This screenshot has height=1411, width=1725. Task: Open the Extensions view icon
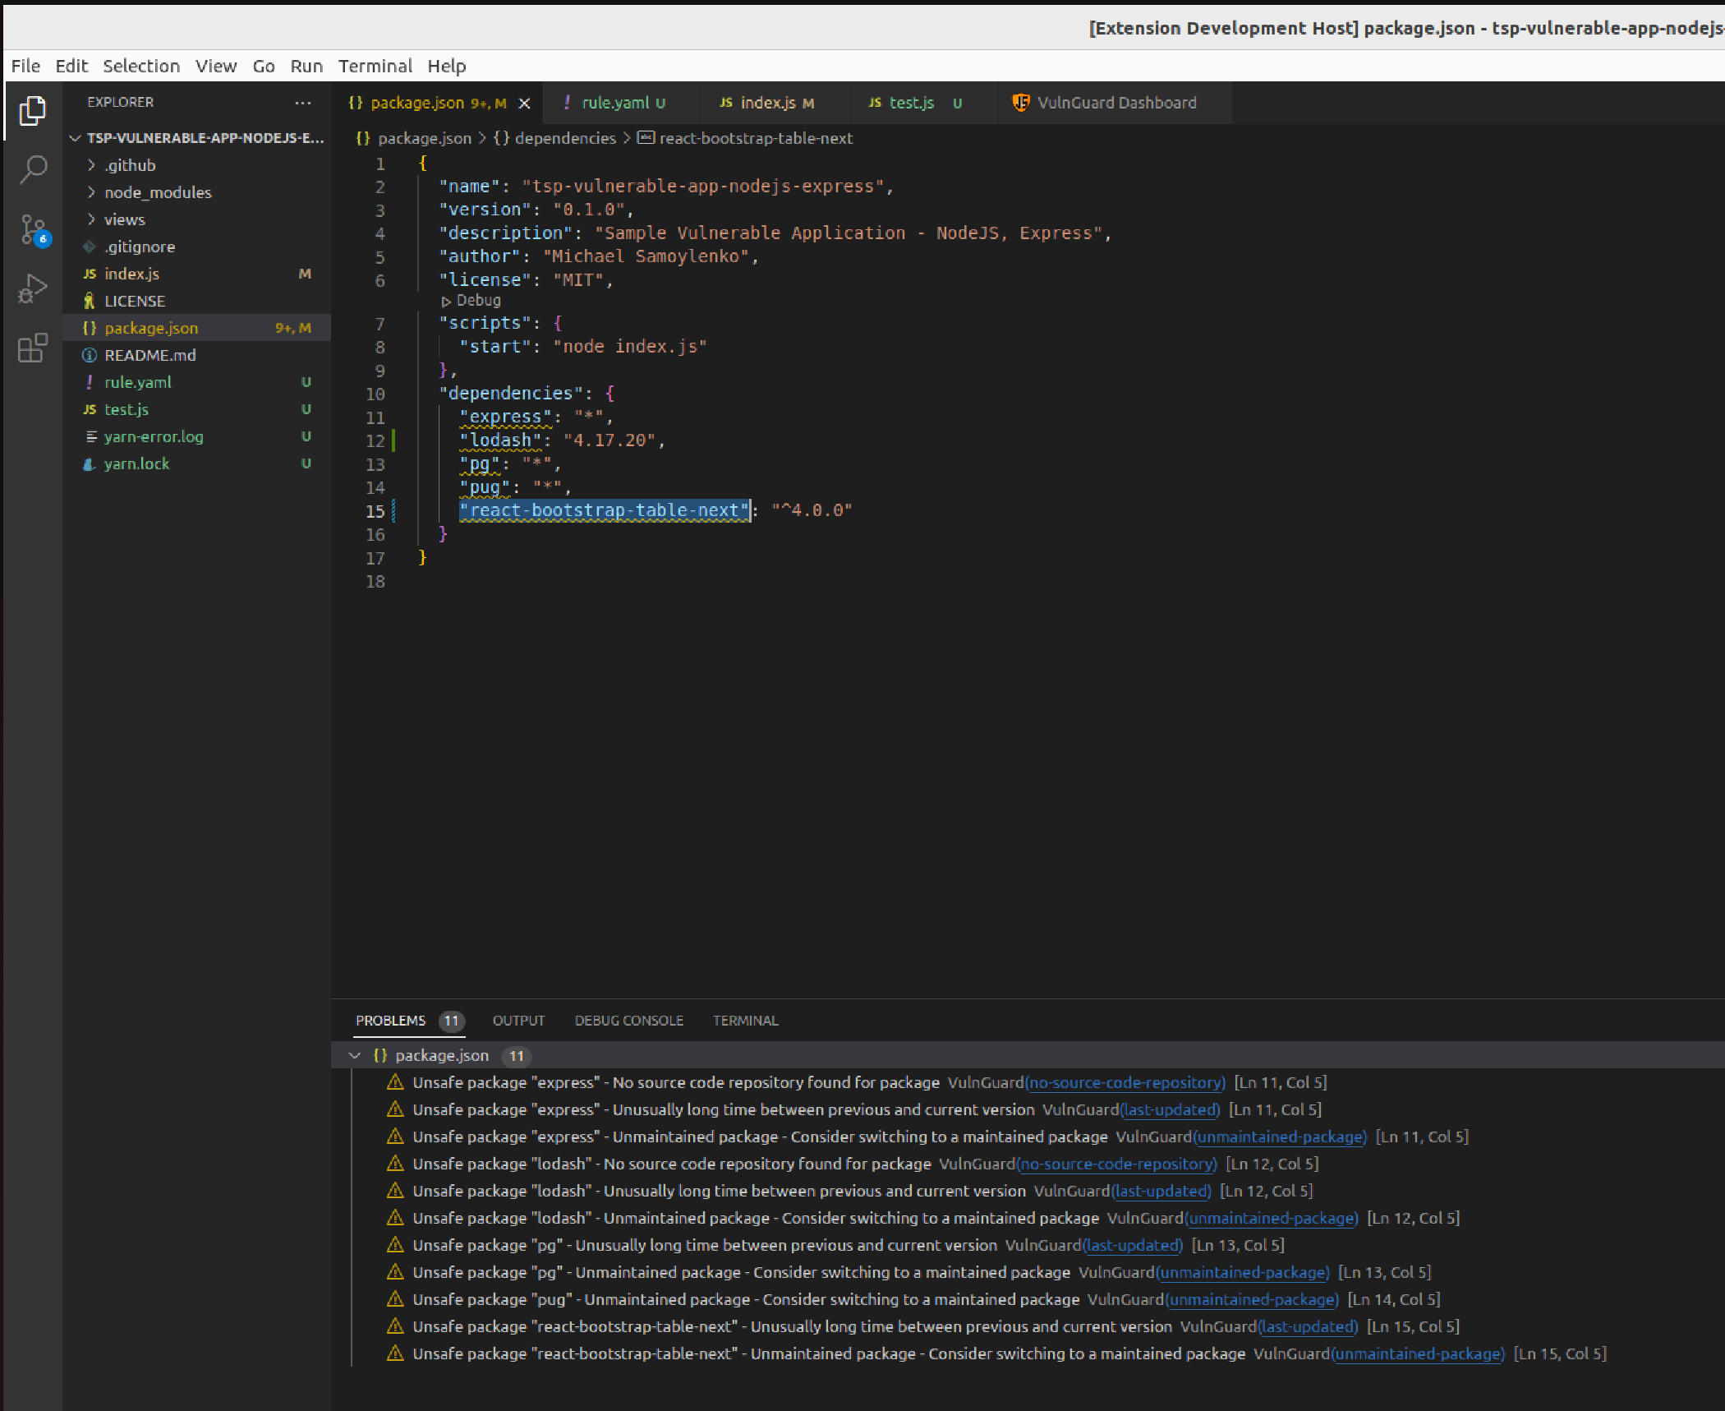(33, 348)
